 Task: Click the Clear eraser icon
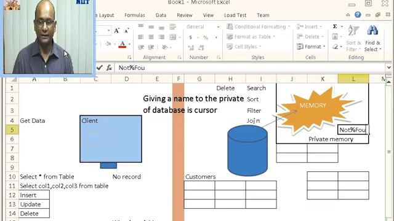point(335,47)
